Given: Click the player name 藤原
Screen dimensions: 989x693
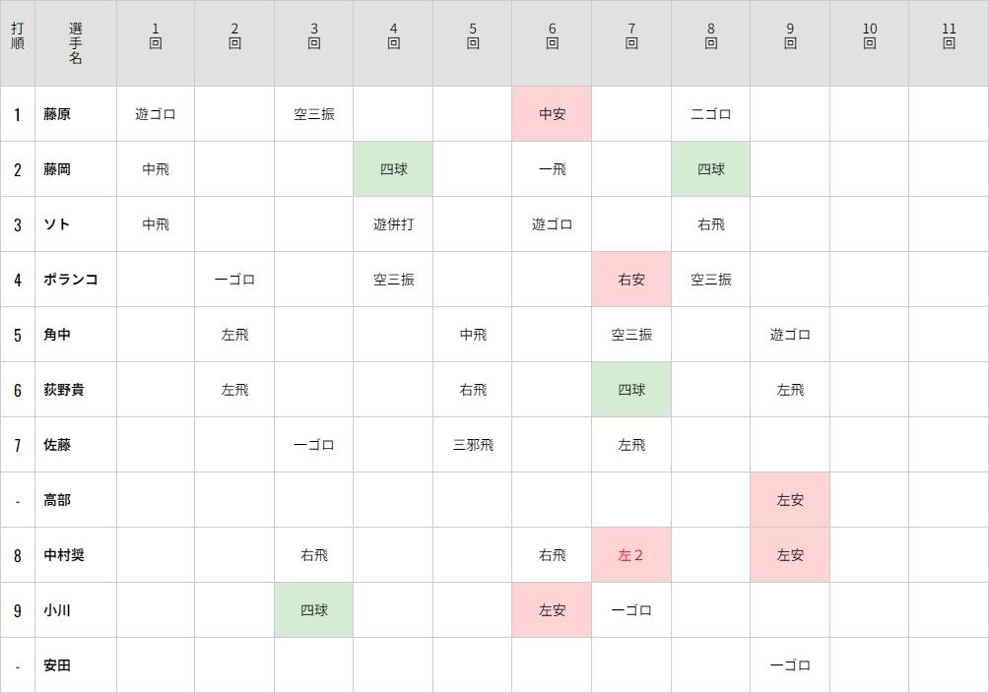Looking at the screenshot, I should click(x=57, y=114).
